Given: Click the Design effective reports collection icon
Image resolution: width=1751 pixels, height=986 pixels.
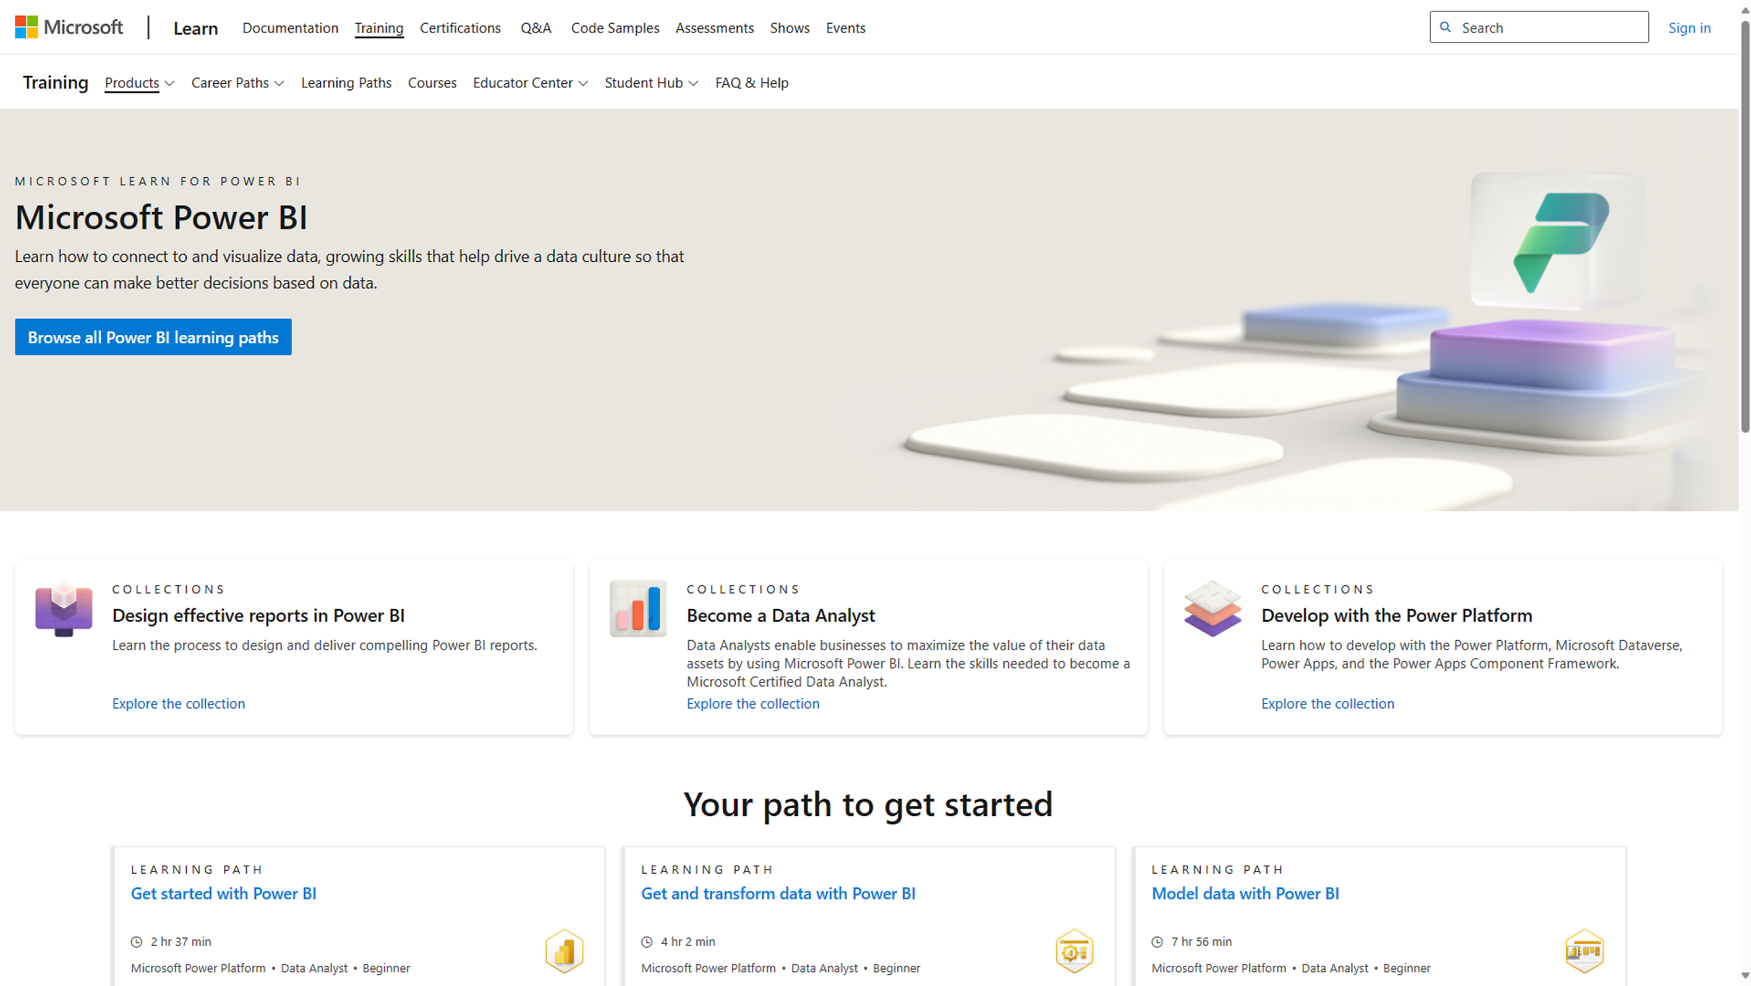Looking at the screenshot, I should [61, 608].
